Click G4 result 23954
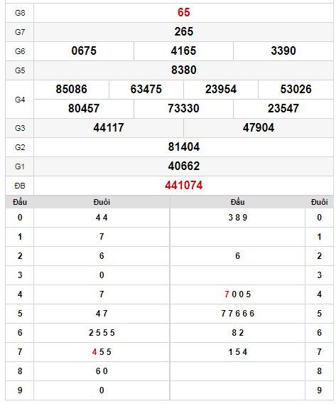 pyautogui.click(x=221, y=89)
